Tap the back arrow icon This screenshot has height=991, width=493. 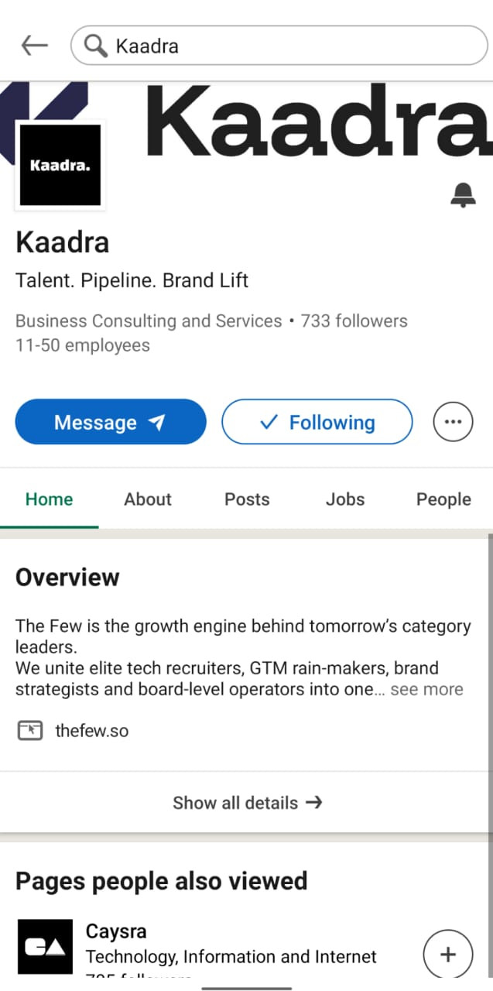[35, 46]
